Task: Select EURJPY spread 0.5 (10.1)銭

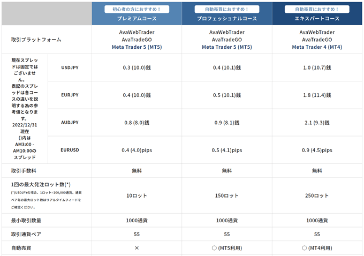Action: point(227,95)
